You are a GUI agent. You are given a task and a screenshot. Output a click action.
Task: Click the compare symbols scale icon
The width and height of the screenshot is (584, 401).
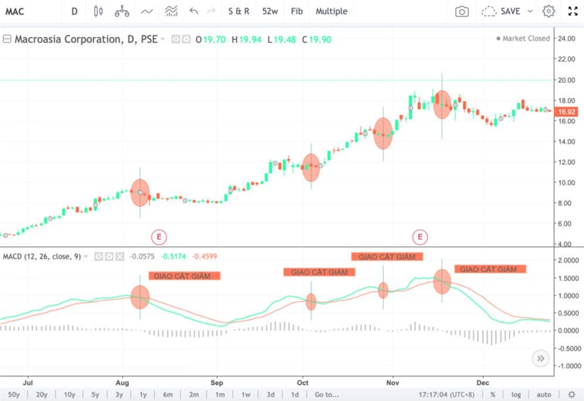coord(122,11)
